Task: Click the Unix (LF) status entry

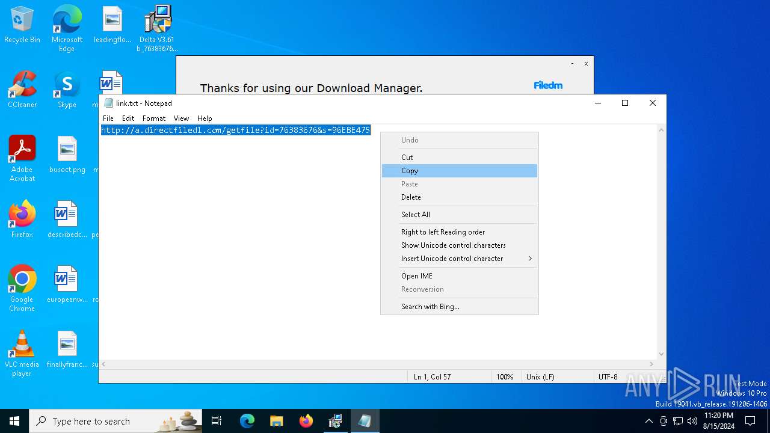Action: (558, 377)
